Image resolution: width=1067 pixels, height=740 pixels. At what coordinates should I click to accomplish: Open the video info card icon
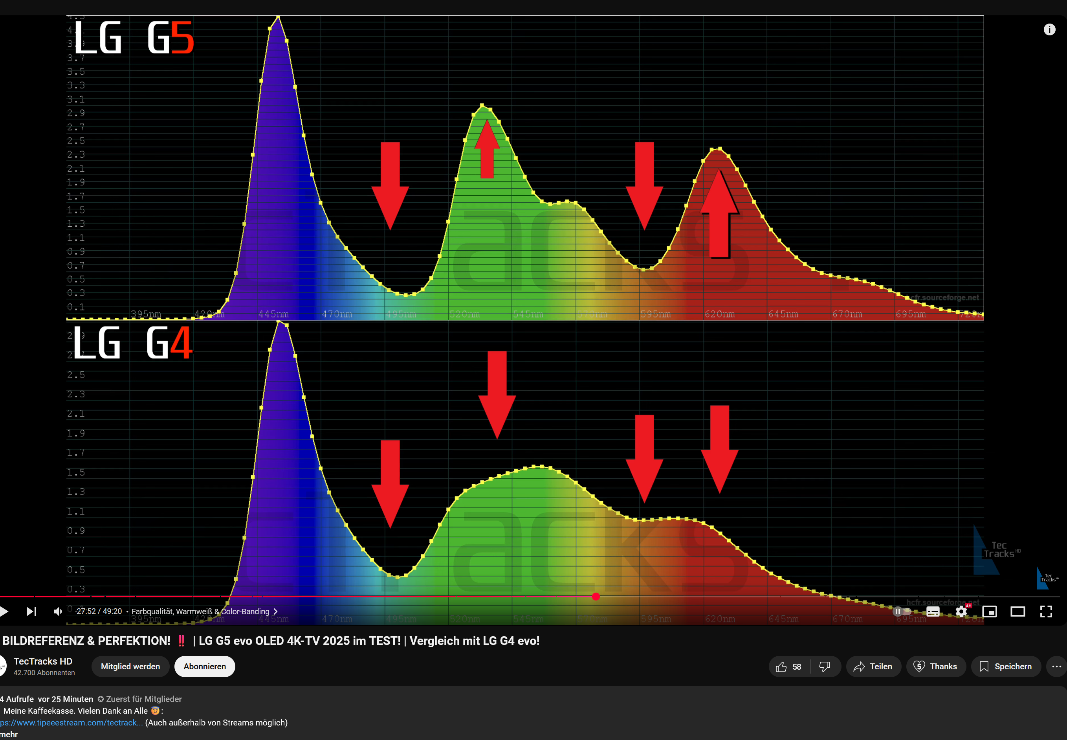[1049, 30]
